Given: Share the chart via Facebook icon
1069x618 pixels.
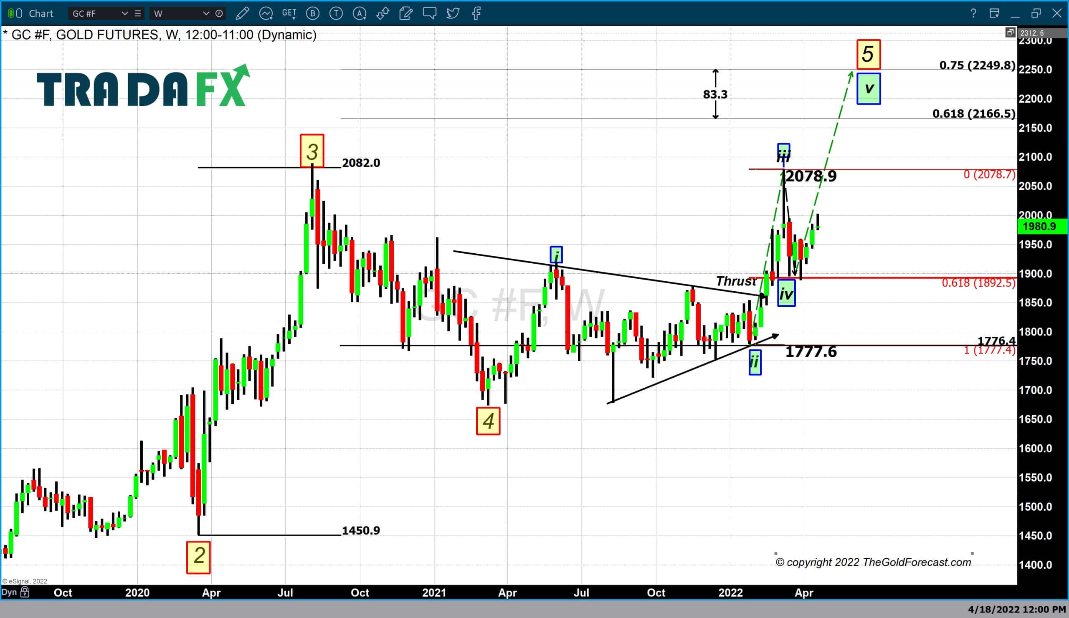Looking at the screenshot, I should (x=476, y=14).
